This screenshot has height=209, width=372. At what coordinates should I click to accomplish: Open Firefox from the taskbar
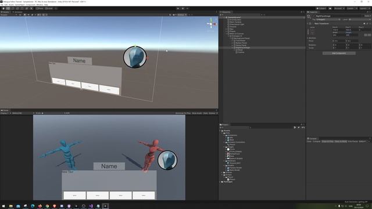click(x=40, y=206)
